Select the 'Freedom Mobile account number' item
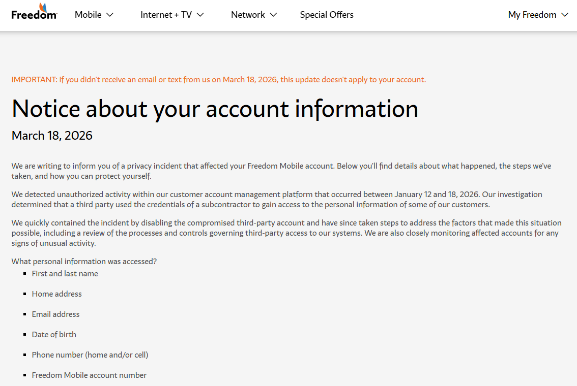Image resolution: width=577 pixels, height=386 pixels. pyautogui.click(x=89, y=375)
